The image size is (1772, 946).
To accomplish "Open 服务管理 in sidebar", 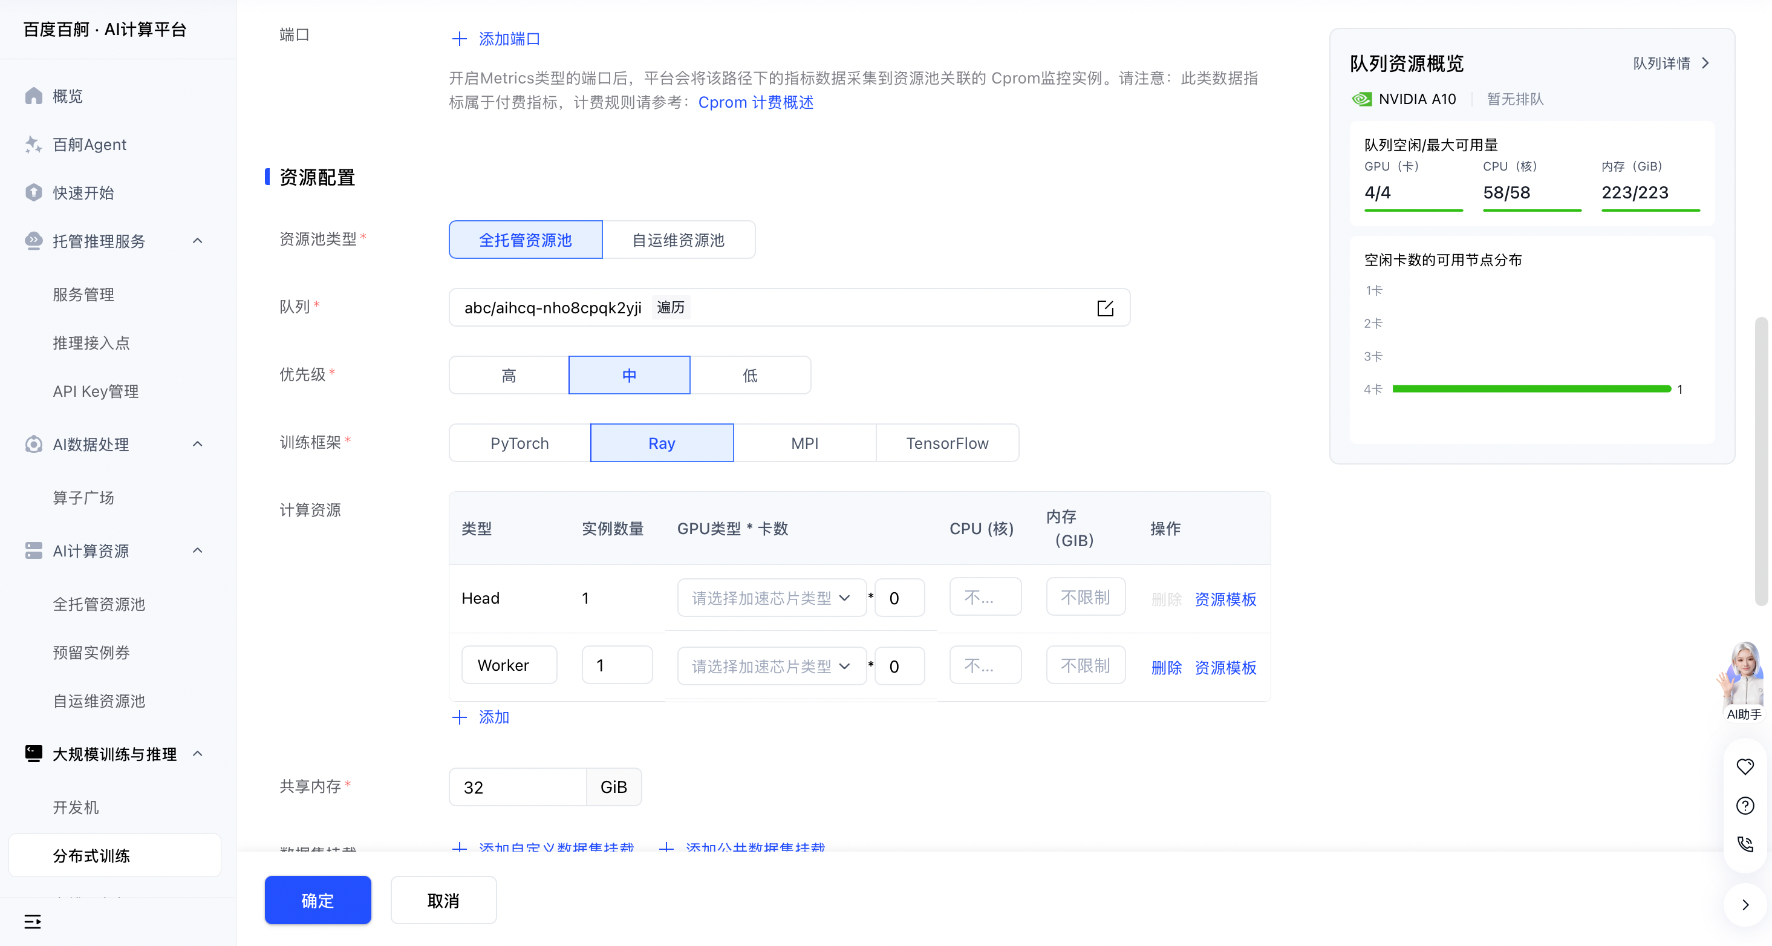I will pyautogui.click(x=83, y=295).
